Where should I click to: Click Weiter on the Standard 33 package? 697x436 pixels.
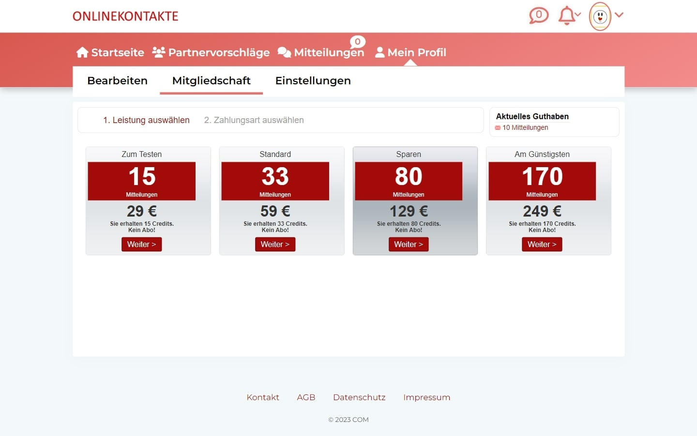(x=275, y=244)
